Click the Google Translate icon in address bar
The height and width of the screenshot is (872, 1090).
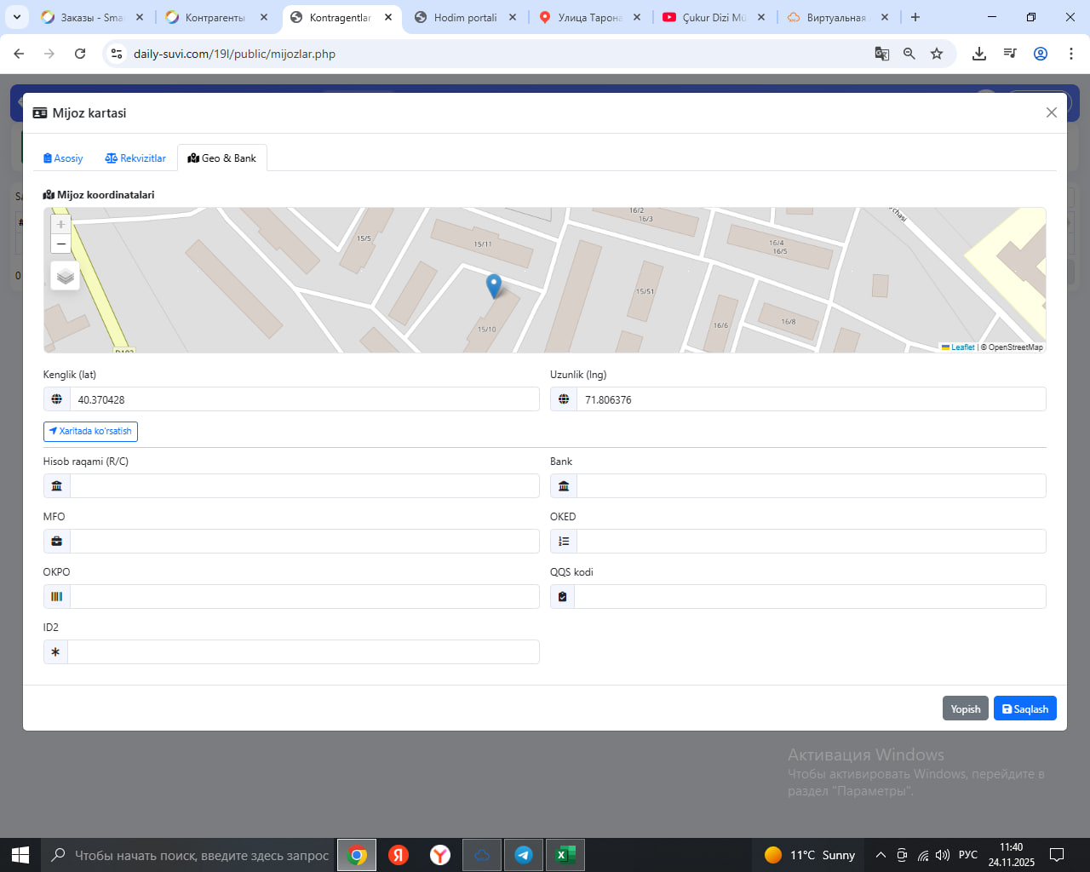882,54
